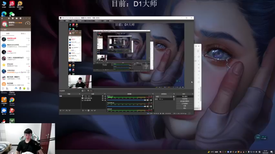Open QQ Zone star icon in top bar
The height and width of the screenshot is (154, 275).
[9, 18]
